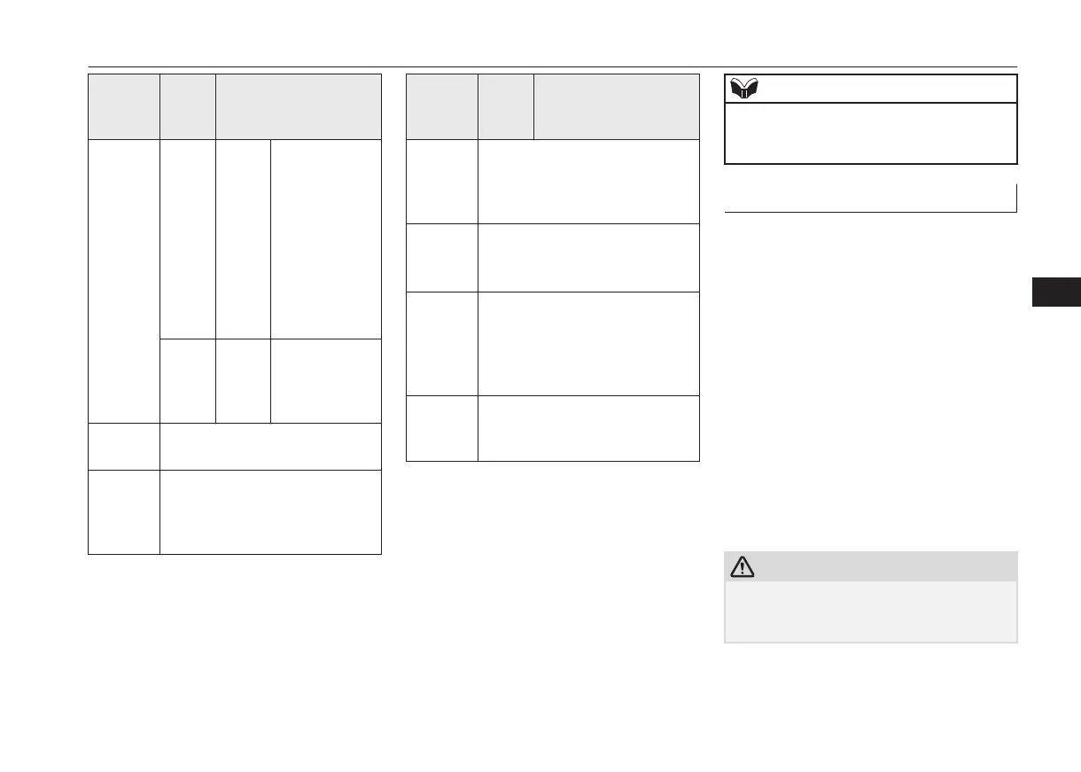Click the open-book note icon

click(743, 88)
